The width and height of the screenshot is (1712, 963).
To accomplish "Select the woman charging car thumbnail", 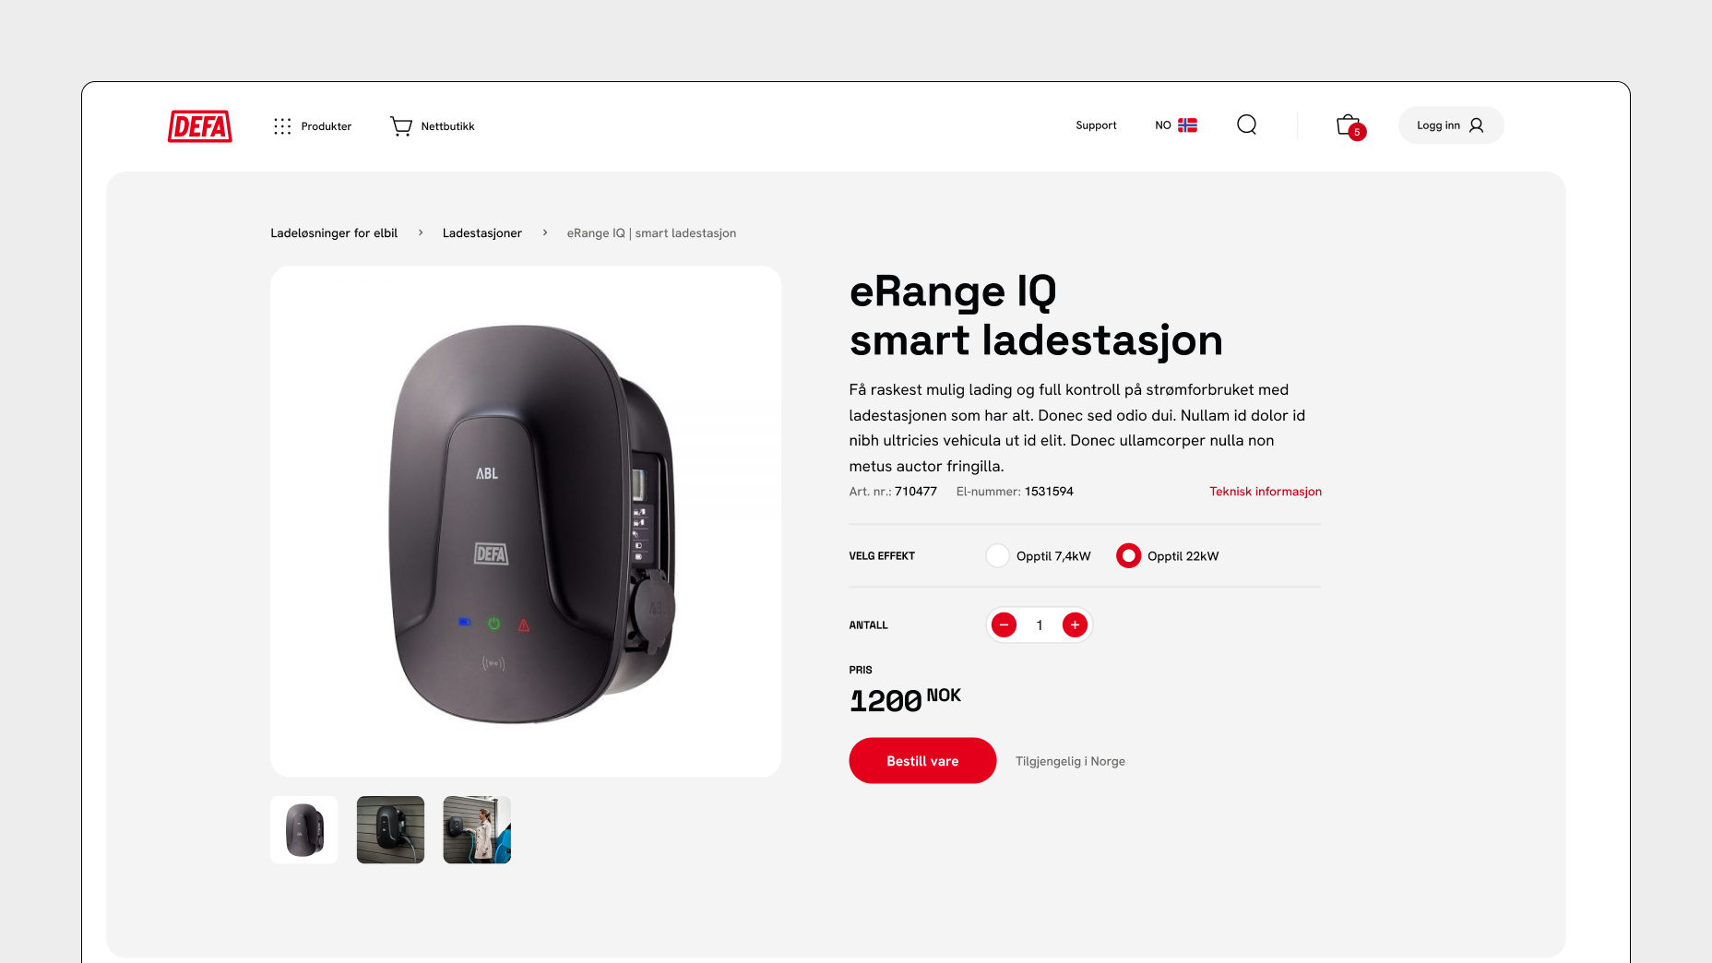I will point(477,830).
